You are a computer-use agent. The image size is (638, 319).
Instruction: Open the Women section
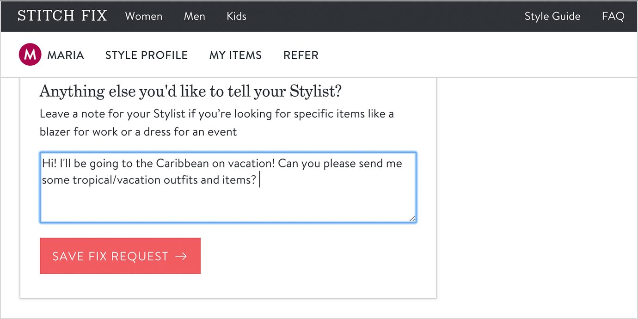(x=144, y=16)
